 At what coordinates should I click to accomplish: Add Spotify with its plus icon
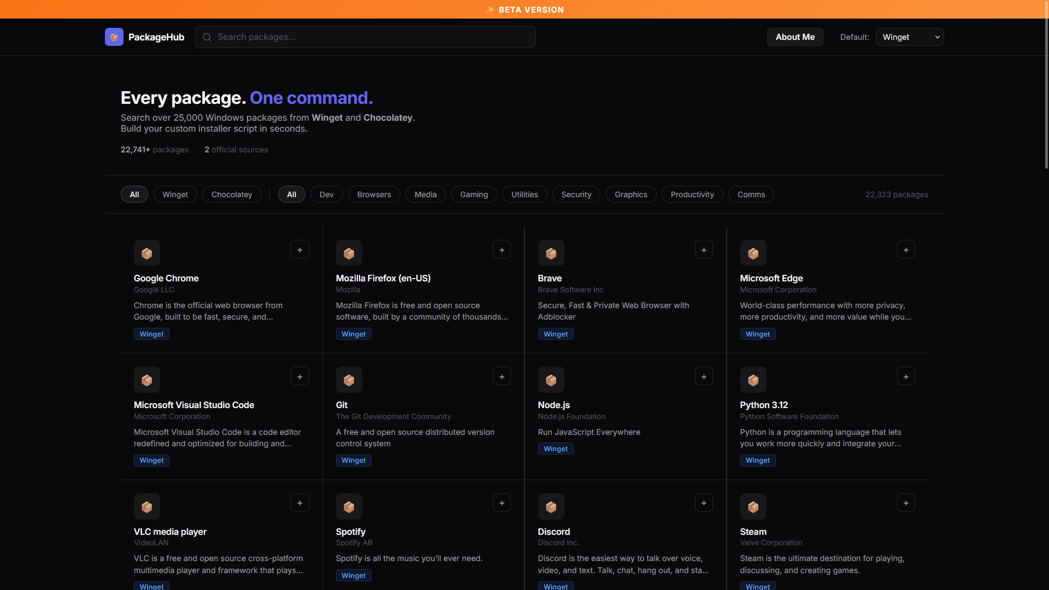click(502, 503)
